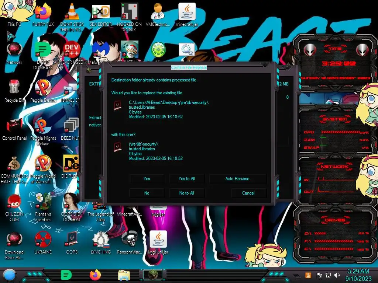Click the existing file path C:\Users\MrBeast\Desktop\j\jre\lib\security\

click(x=169, y=102)
